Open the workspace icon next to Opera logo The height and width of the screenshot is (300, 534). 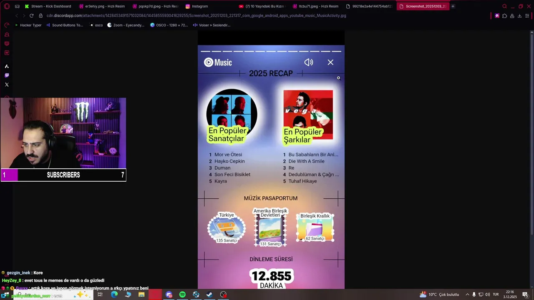(x=17, y=6)
